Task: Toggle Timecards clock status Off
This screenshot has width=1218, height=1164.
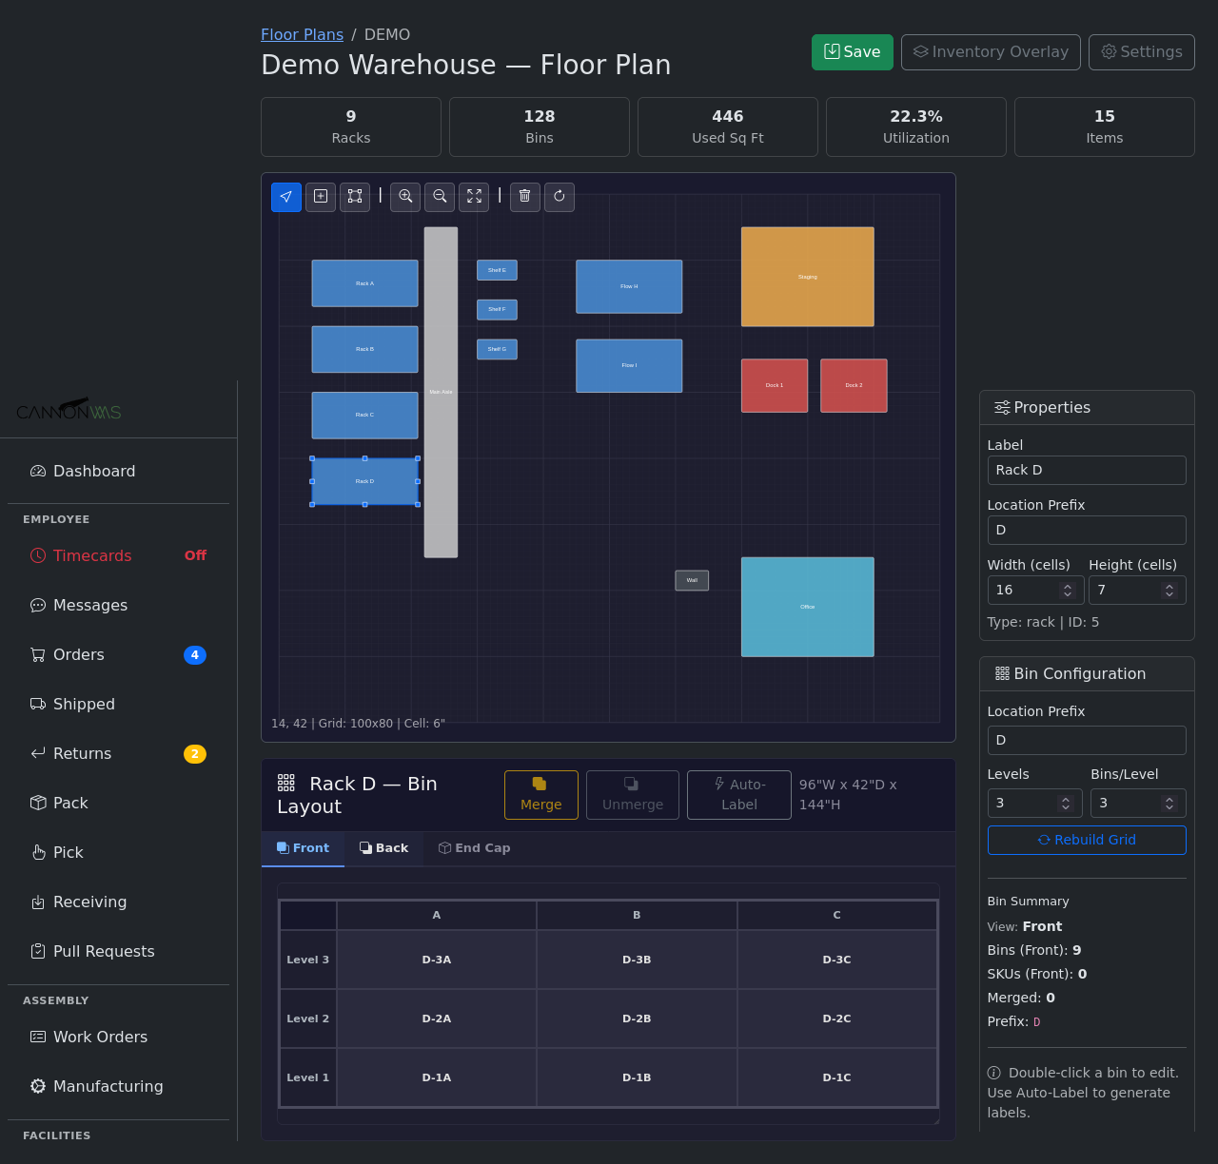Action: point(195,556)
